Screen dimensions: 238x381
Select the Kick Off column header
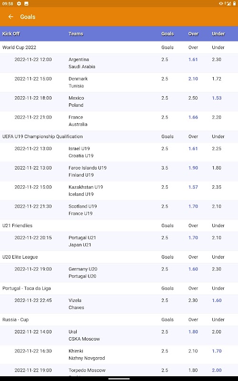(11, 34)
